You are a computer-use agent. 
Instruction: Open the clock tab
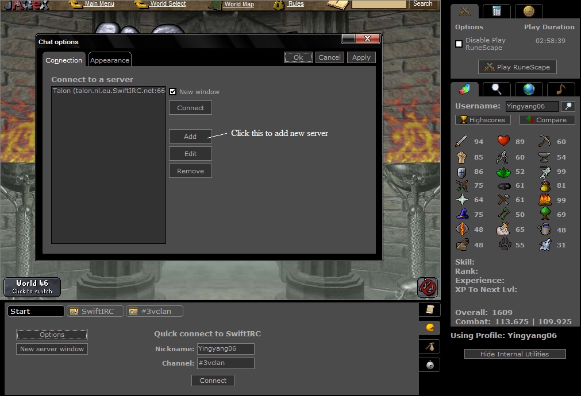tap(529, 11)
